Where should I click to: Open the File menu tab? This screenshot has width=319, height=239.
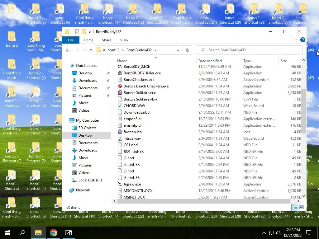[71, 40]
